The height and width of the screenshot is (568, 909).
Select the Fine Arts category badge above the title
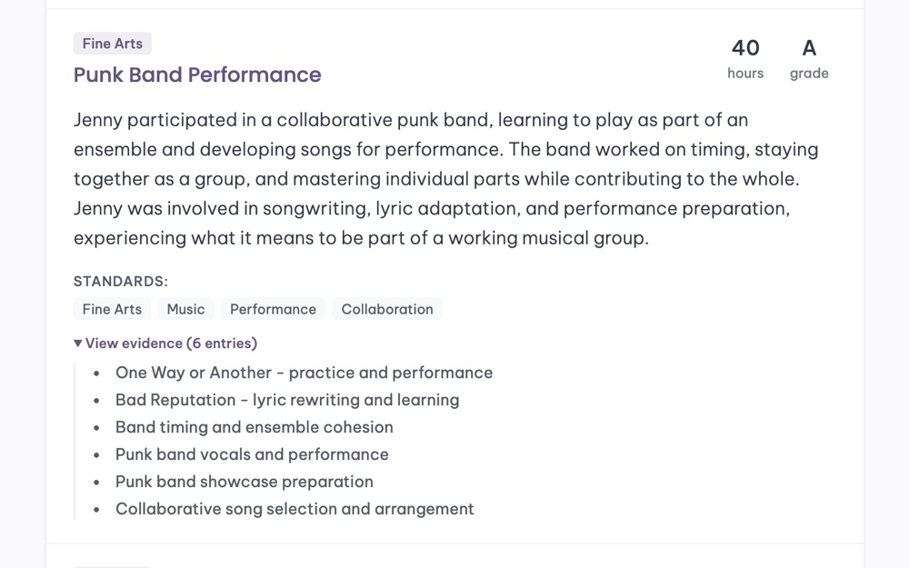click(113, 44)
